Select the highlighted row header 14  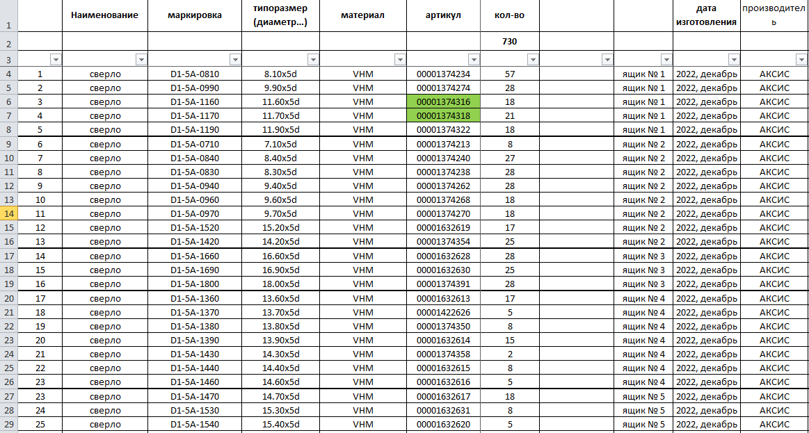[10, 214]
